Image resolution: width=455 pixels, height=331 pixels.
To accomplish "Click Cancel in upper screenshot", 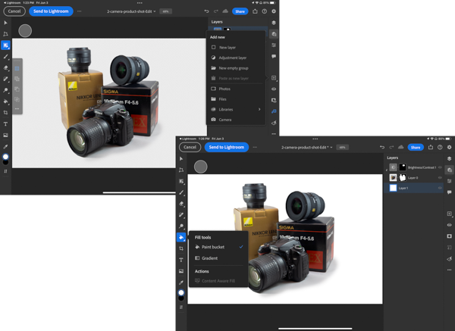I will 14,11.
